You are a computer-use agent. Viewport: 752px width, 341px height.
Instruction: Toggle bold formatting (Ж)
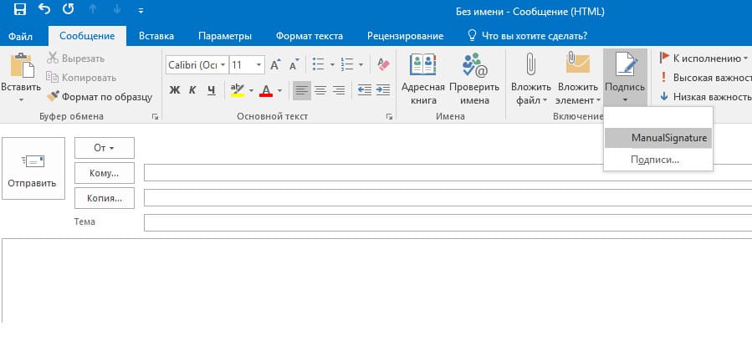[x=175, y=90]
